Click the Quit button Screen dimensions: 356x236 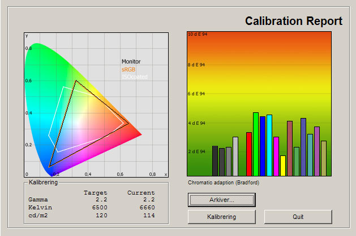[x=298, y=217]
